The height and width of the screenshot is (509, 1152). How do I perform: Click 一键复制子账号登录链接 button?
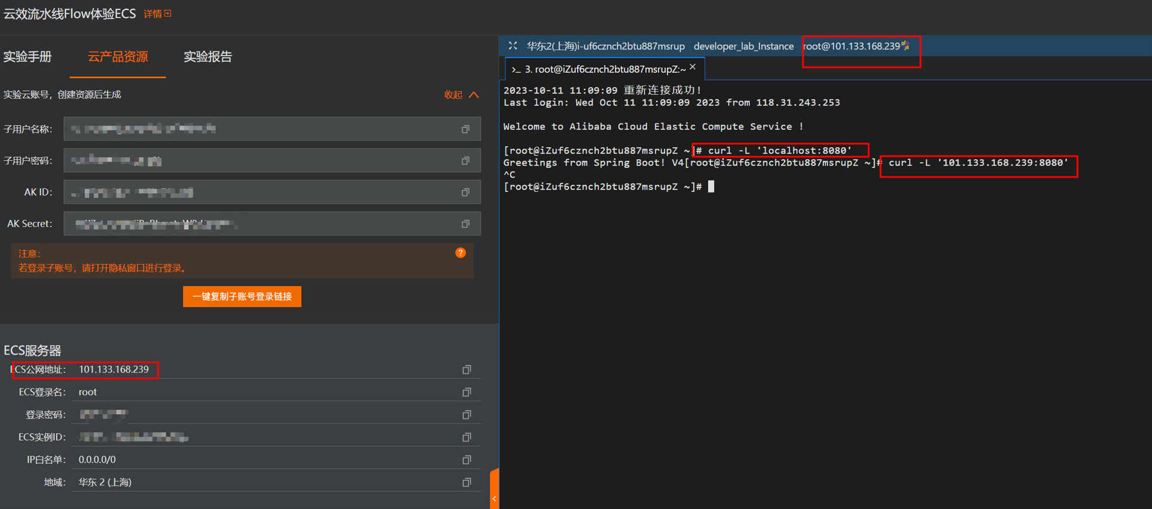tap(242, 297)
